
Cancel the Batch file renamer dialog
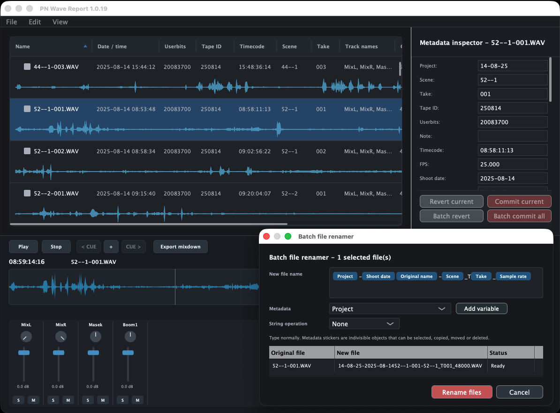(x=519, y=392)
